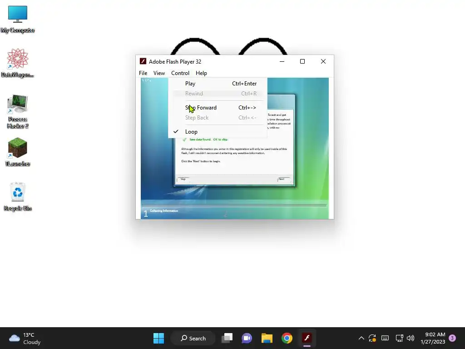This screenshot has width=465, height=349.
Task: Open Task View from the taskbar
Action: 228,338
